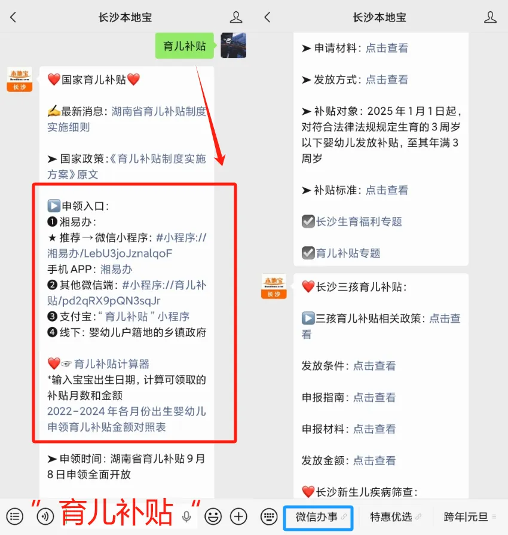This screenshot has width=508, height=535.
Task: Tap the list menu icon in the bottom bar
Action: pyautogui.click(x=15, y=516)
